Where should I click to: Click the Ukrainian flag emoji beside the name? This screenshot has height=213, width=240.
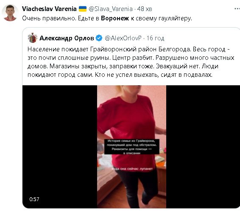[x=83, y=9]
